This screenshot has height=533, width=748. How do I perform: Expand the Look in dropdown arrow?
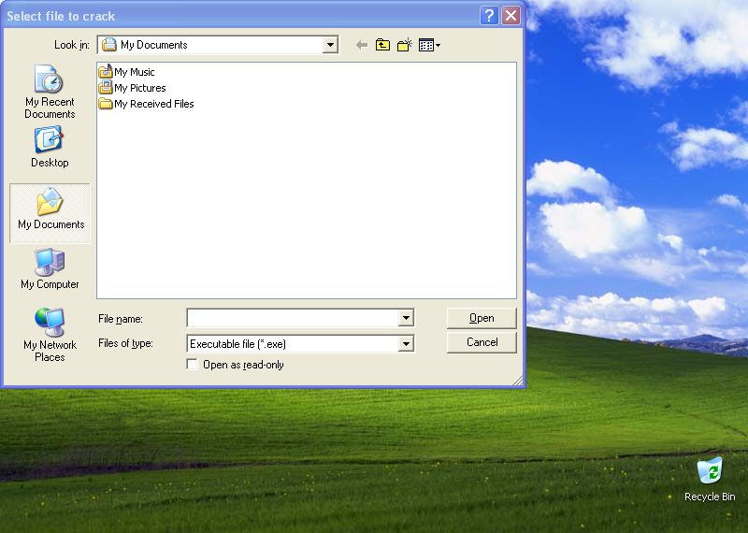pos(330,45)
